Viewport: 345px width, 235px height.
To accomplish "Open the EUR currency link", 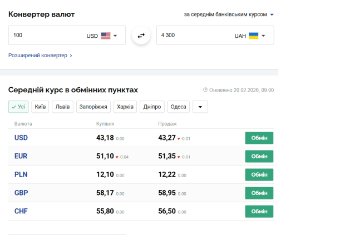I will coord(21,156).
